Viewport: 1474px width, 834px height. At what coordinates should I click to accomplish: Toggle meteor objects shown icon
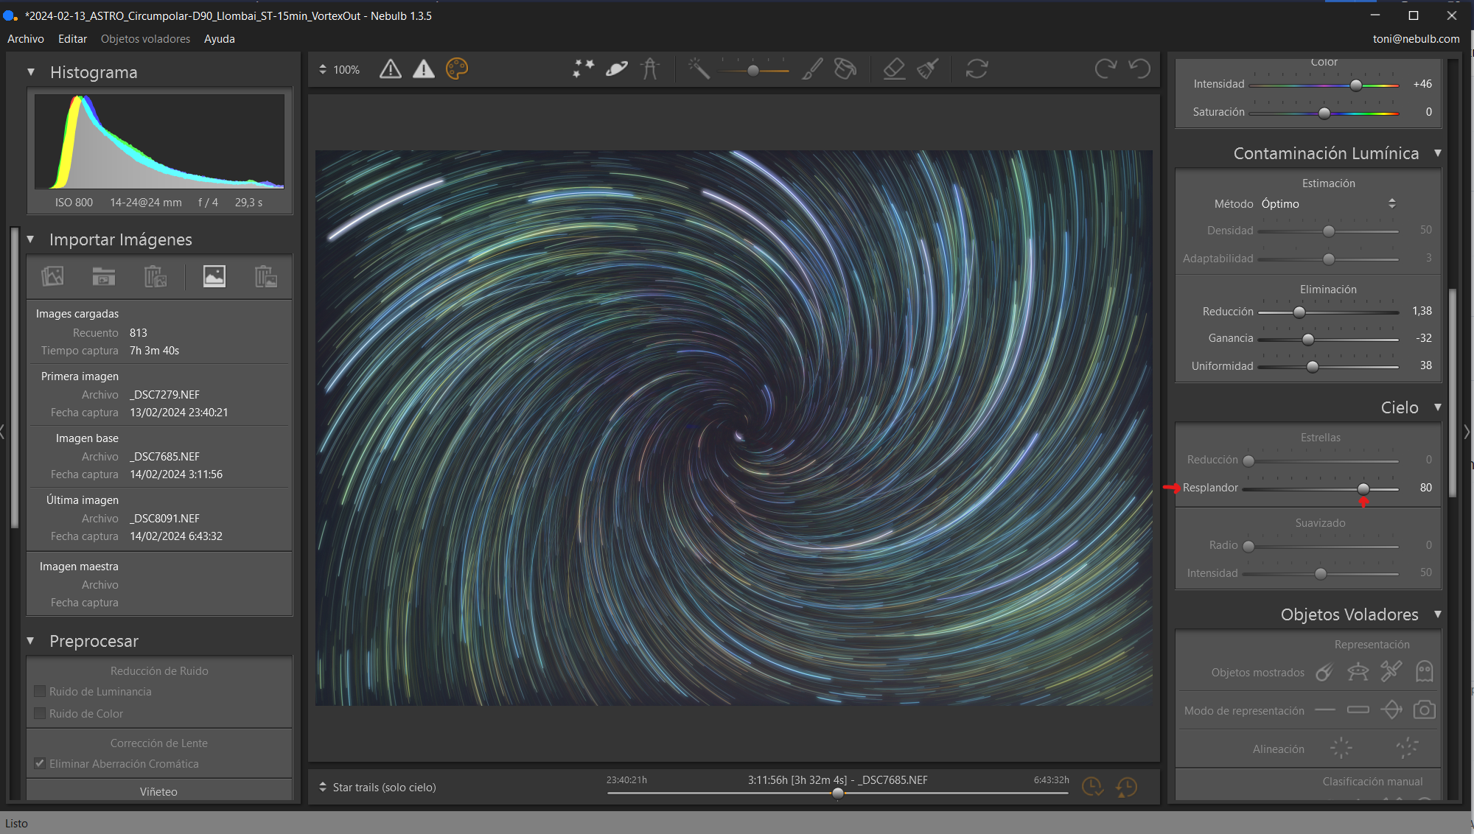1324,672
